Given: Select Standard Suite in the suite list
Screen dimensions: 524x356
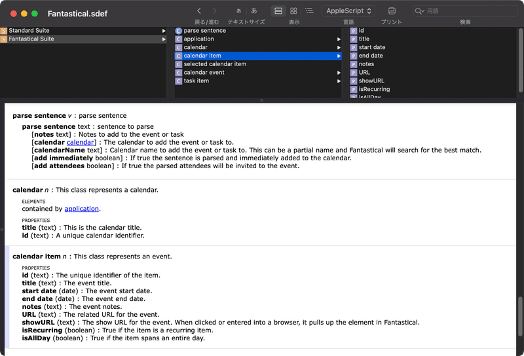Looking at the screenshot, I should pyautogui.click(x=84, y=30).
